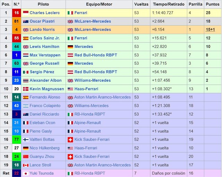Open the Kick Sauber-Ferrari link in Zhou's row
Screen dimensions: 222x177
click(x=92, y=156)
